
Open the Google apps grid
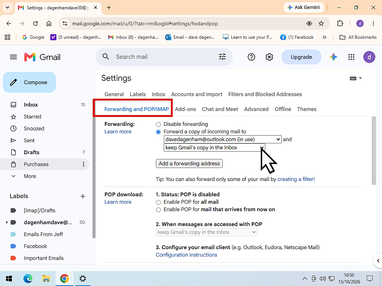pos(351,57)
